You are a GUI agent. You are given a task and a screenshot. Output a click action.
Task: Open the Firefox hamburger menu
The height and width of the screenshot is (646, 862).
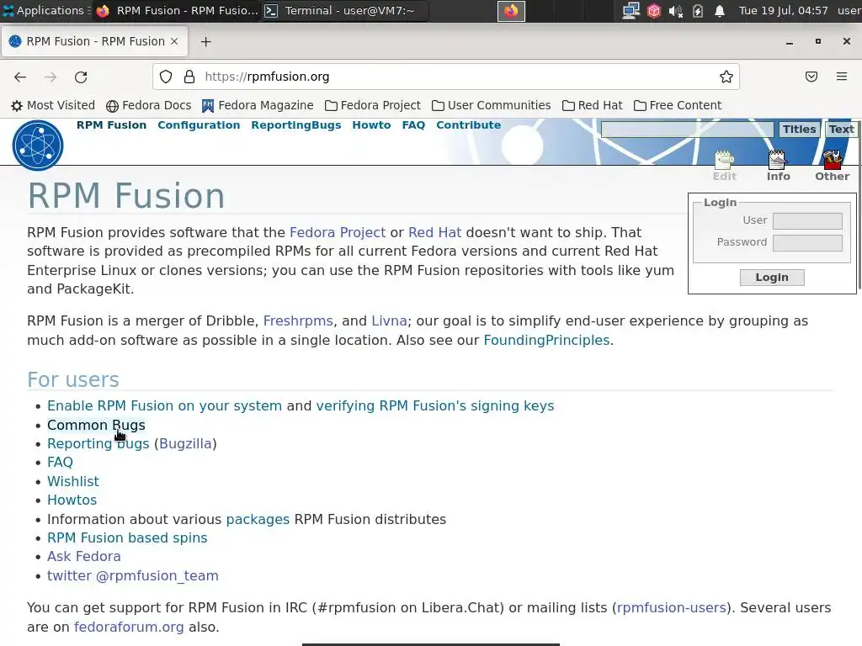coord(842,77)
